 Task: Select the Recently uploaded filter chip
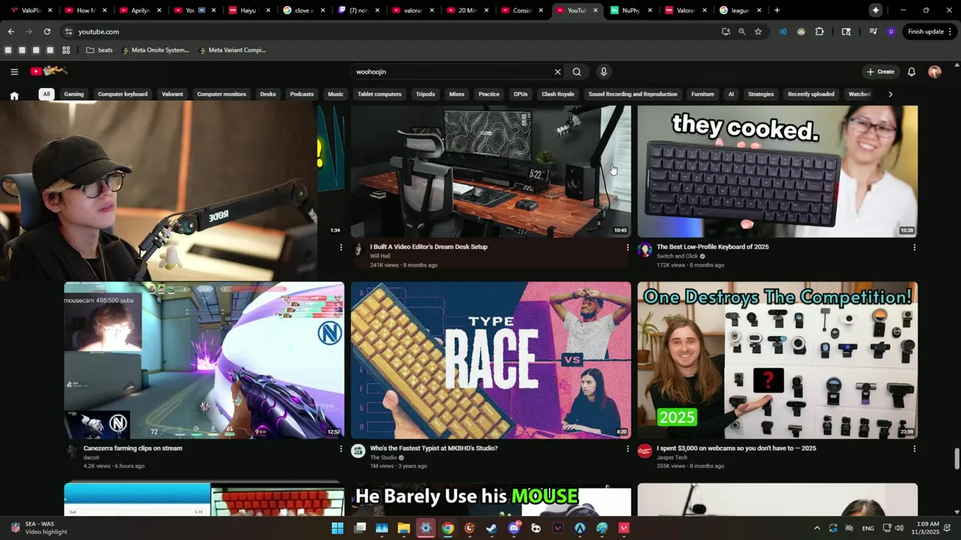[x=811, y=94]
